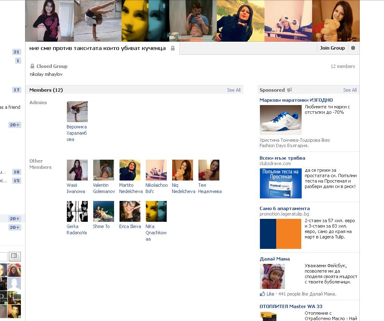
Task: Click the lock icon beside group title
Action: [173, 48]
